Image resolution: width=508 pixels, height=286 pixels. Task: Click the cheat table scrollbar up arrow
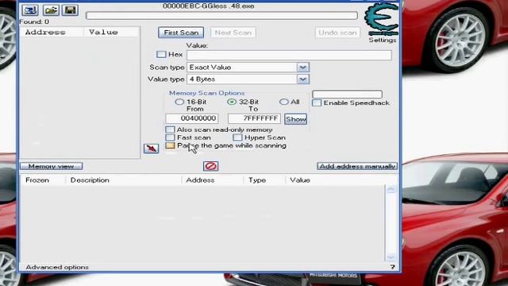click(x=391, y=189)
